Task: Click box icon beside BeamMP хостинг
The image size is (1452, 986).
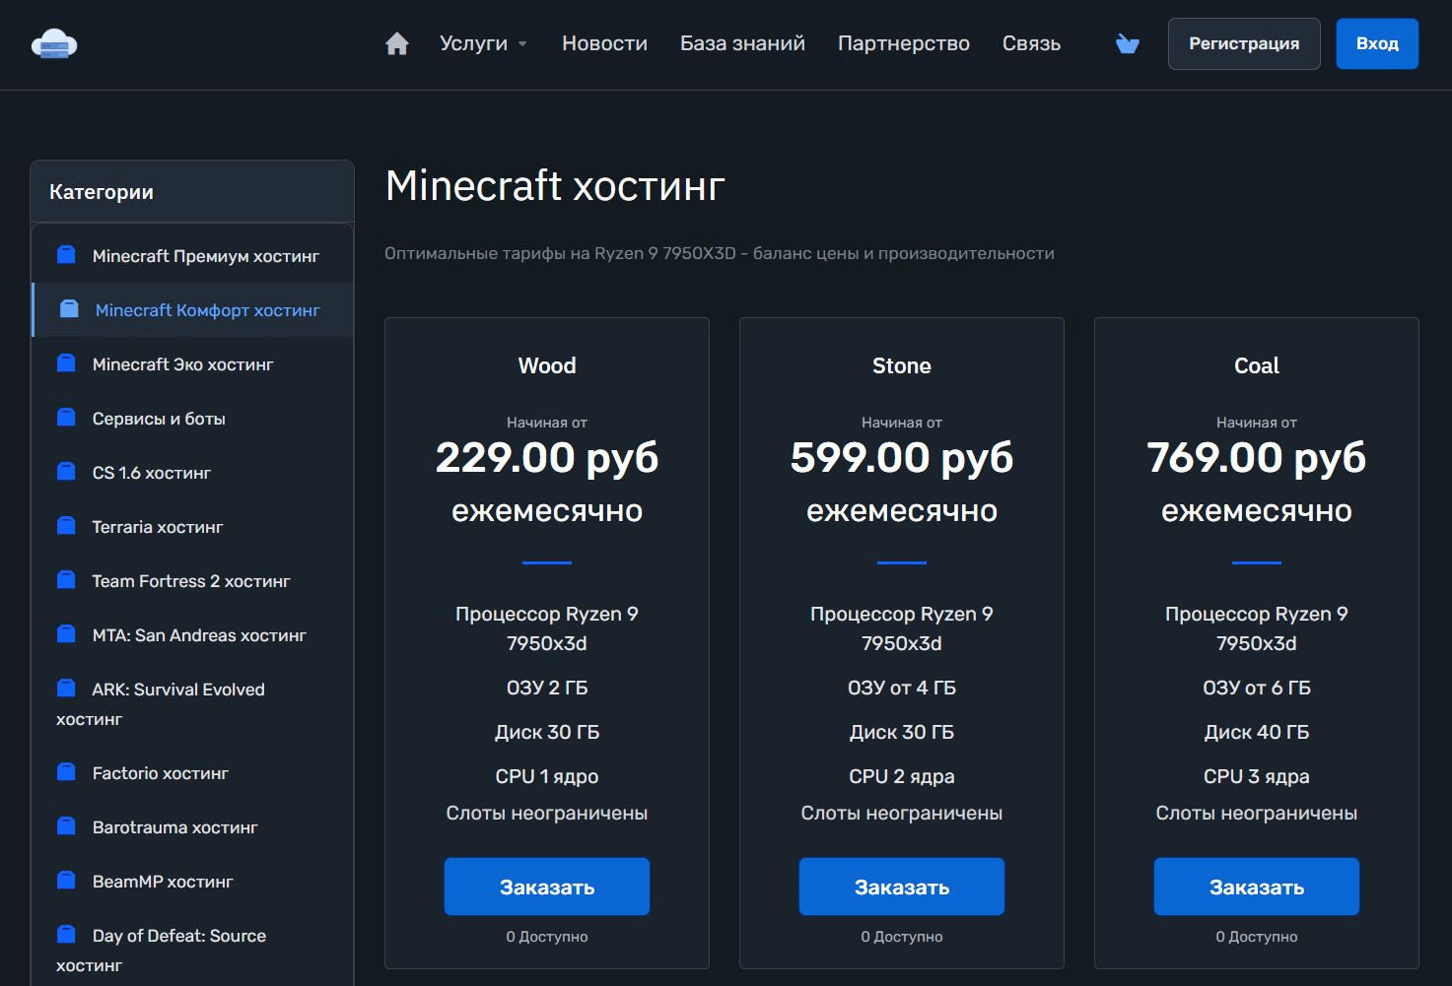Action: click(66, 881)
